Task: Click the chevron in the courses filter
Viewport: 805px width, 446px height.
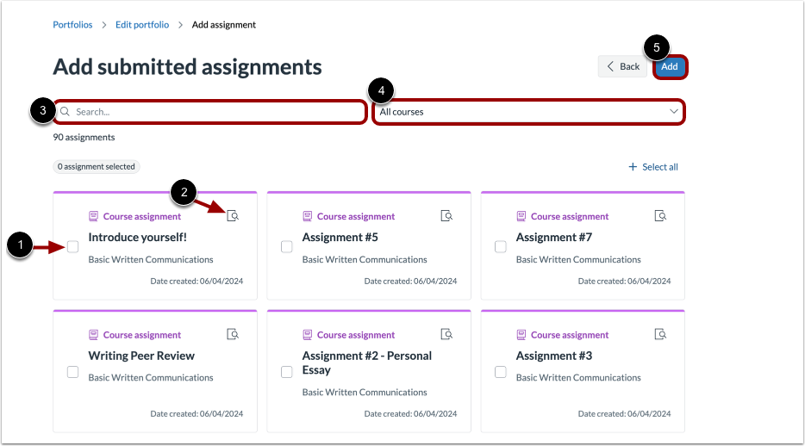Action: coord(674,111)
